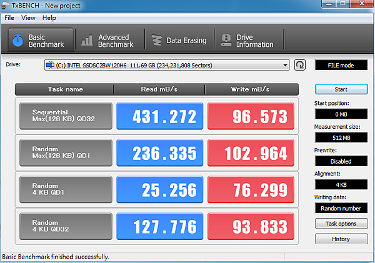Click the 431.272 sequential read result
Viewport: 375px width, 263px height.
(160, 116)
